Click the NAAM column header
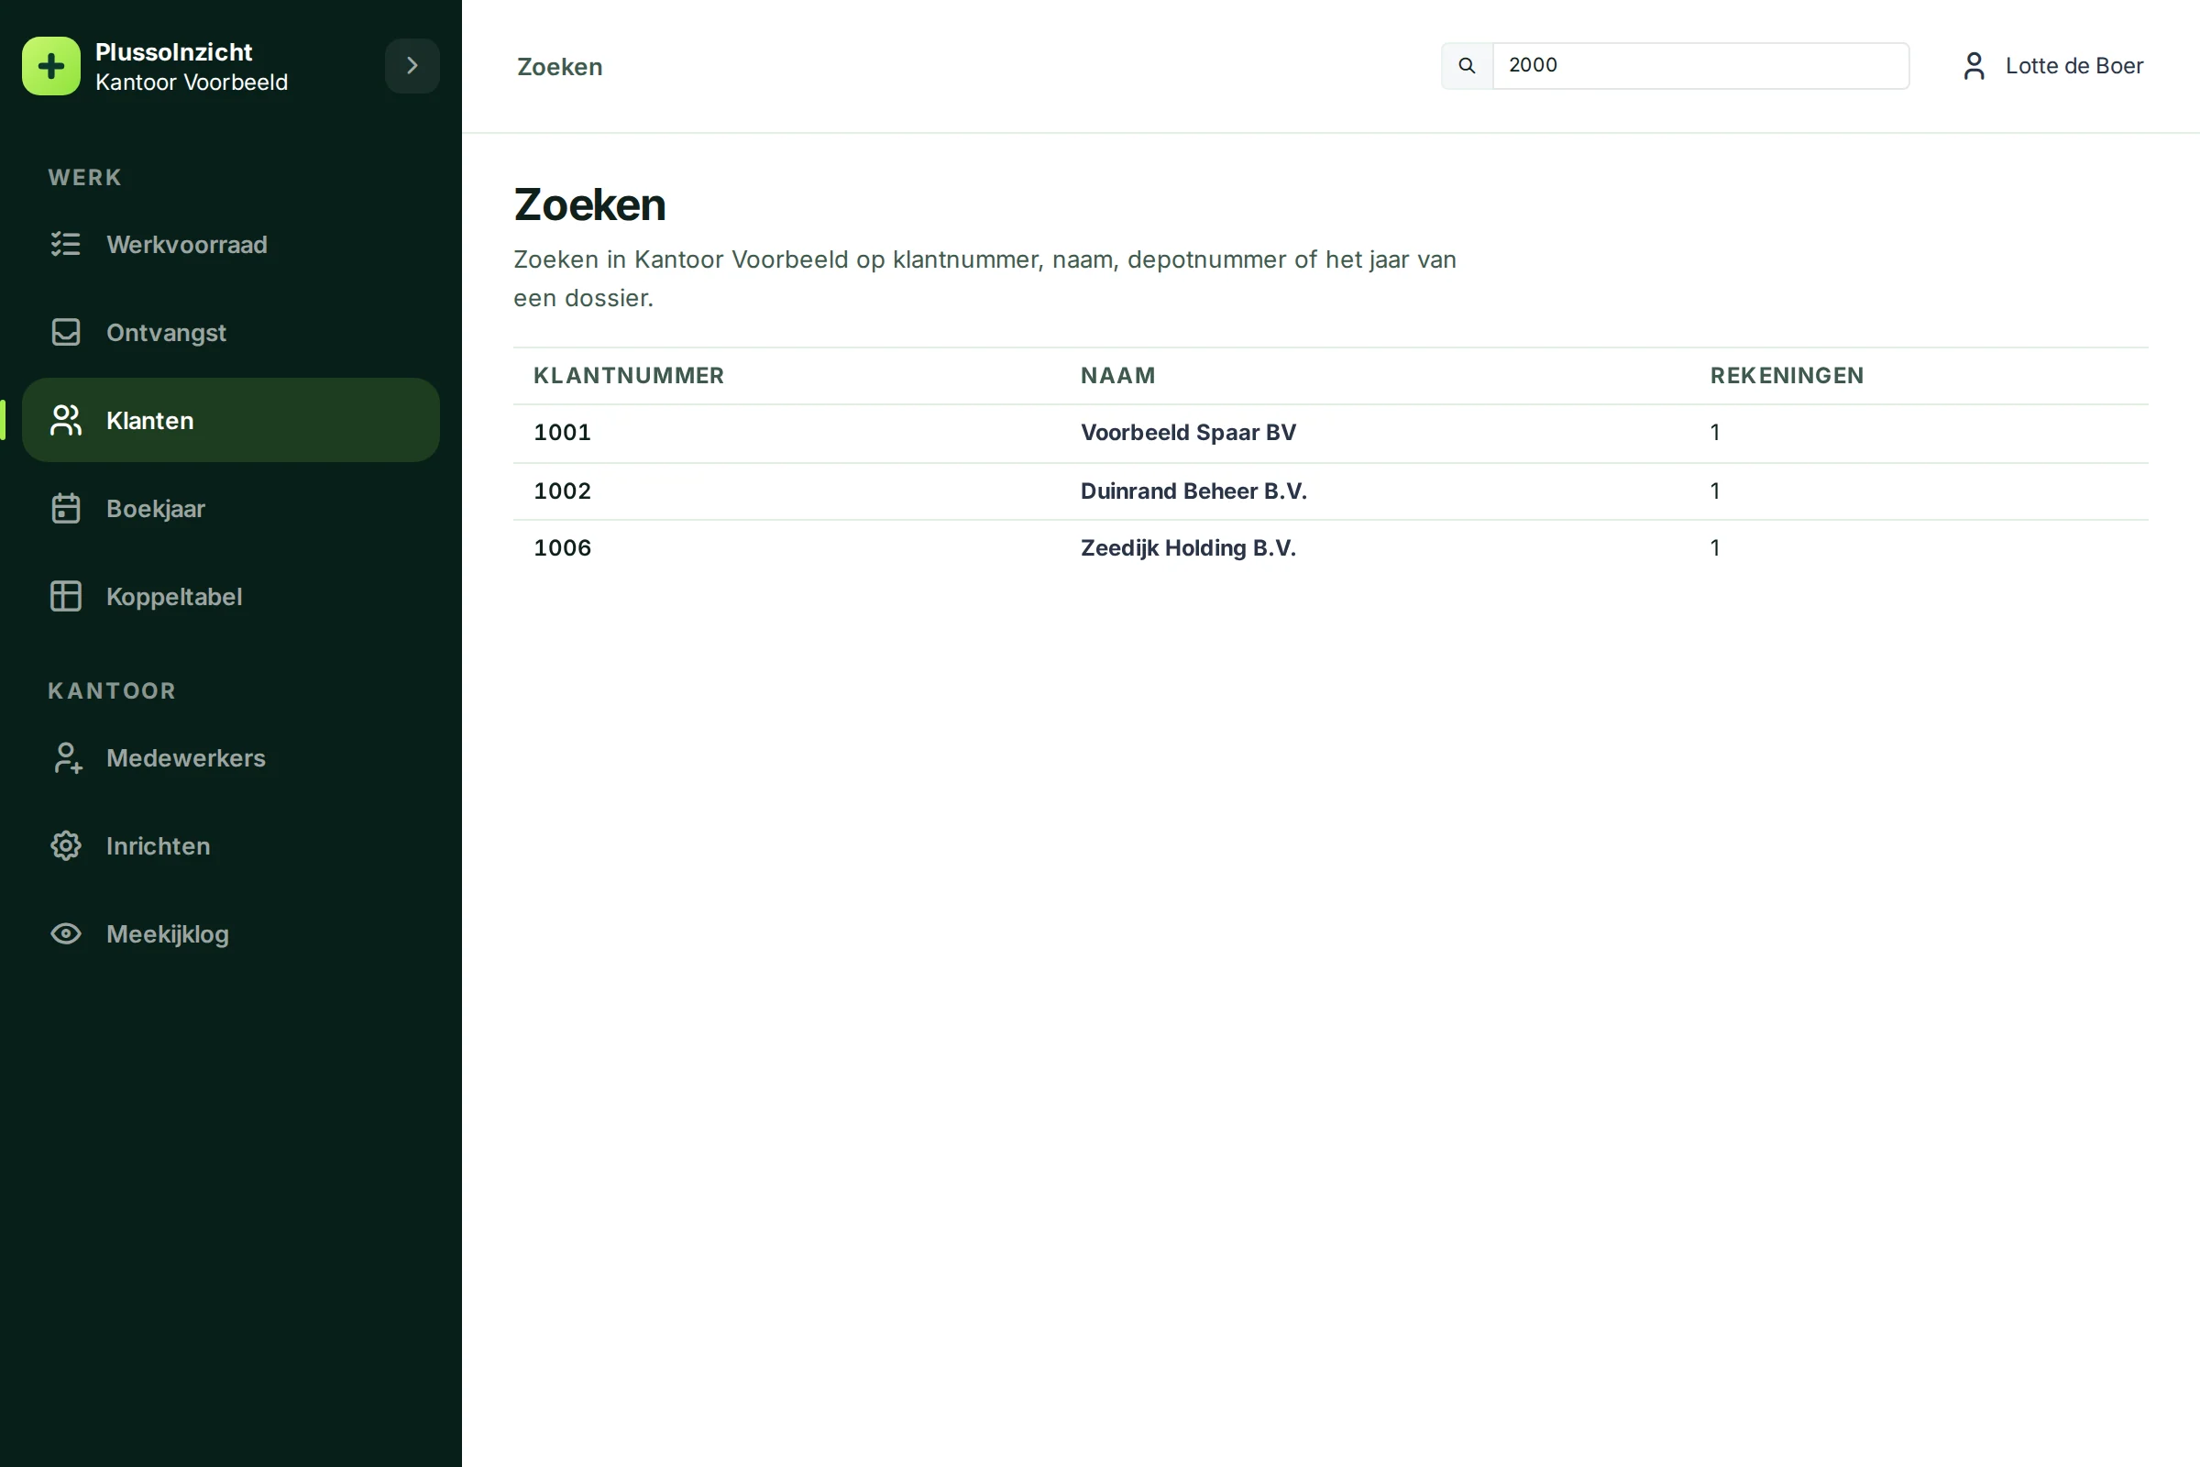The width and height of the screenshot is (2200, 1467). point(1117,375)
